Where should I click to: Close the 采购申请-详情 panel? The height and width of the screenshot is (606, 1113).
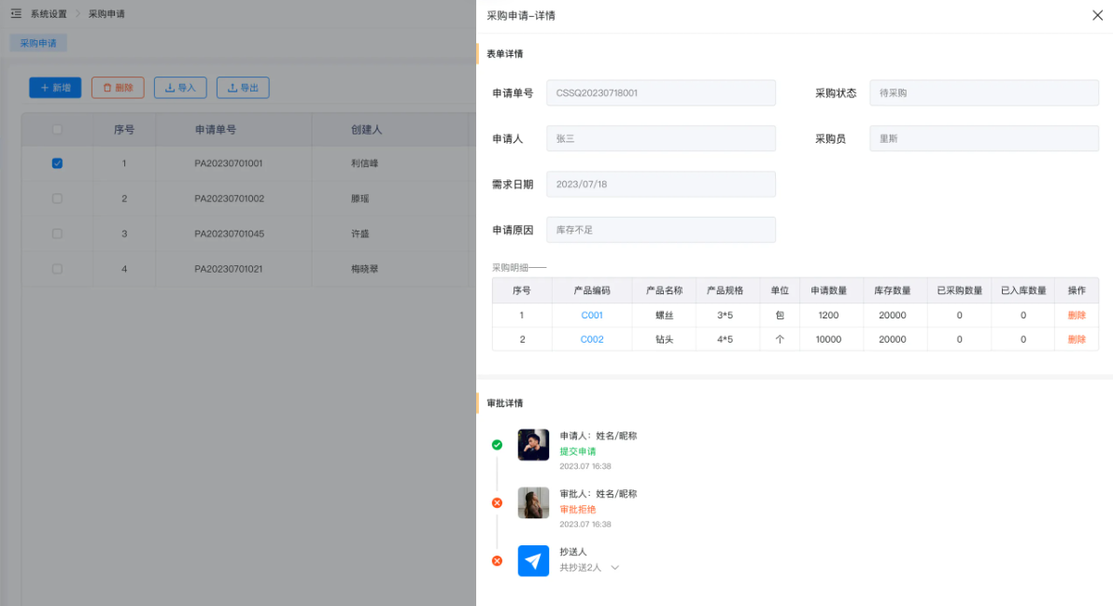click(x=1097, y=15)
